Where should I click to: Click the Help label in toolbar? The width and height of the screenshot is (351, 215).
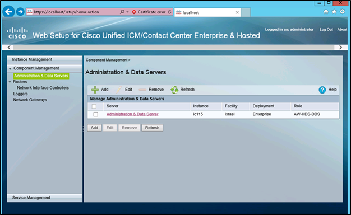332,90
